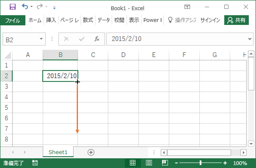
Task: Open the ファイル tab
Action: pyautogui.click(x=13, y=20)
